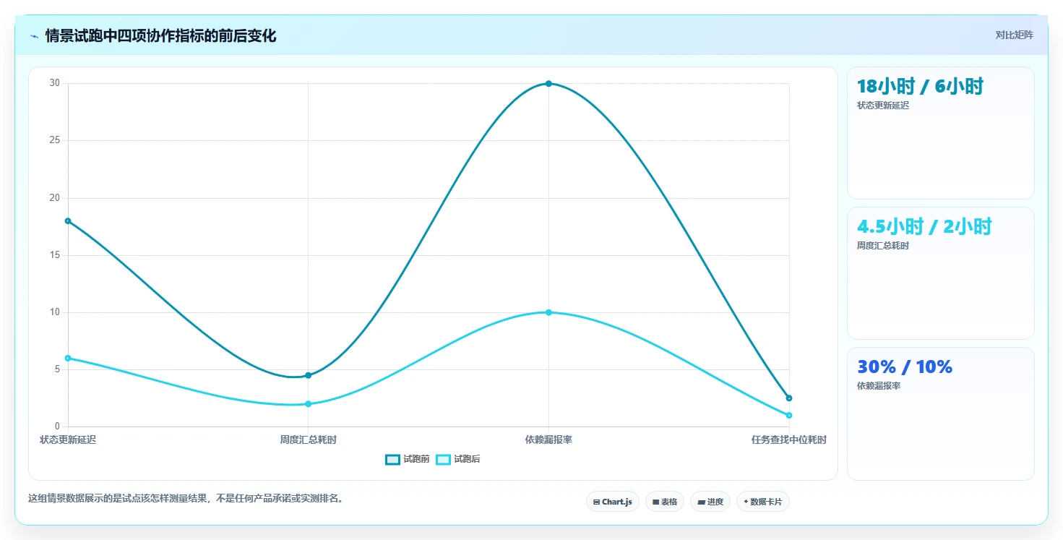The height and width of the screenshot is (540, 1063).
Task: Click the y-axis value 15
Action: (x=55, y=255)
